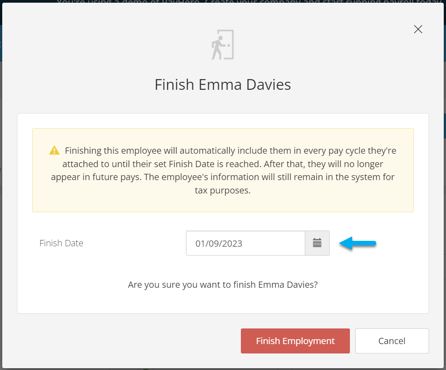Viewport: 446px width, 370px height.
Task: Click the 'Are you sure' confirmation text
Action: 223,284
